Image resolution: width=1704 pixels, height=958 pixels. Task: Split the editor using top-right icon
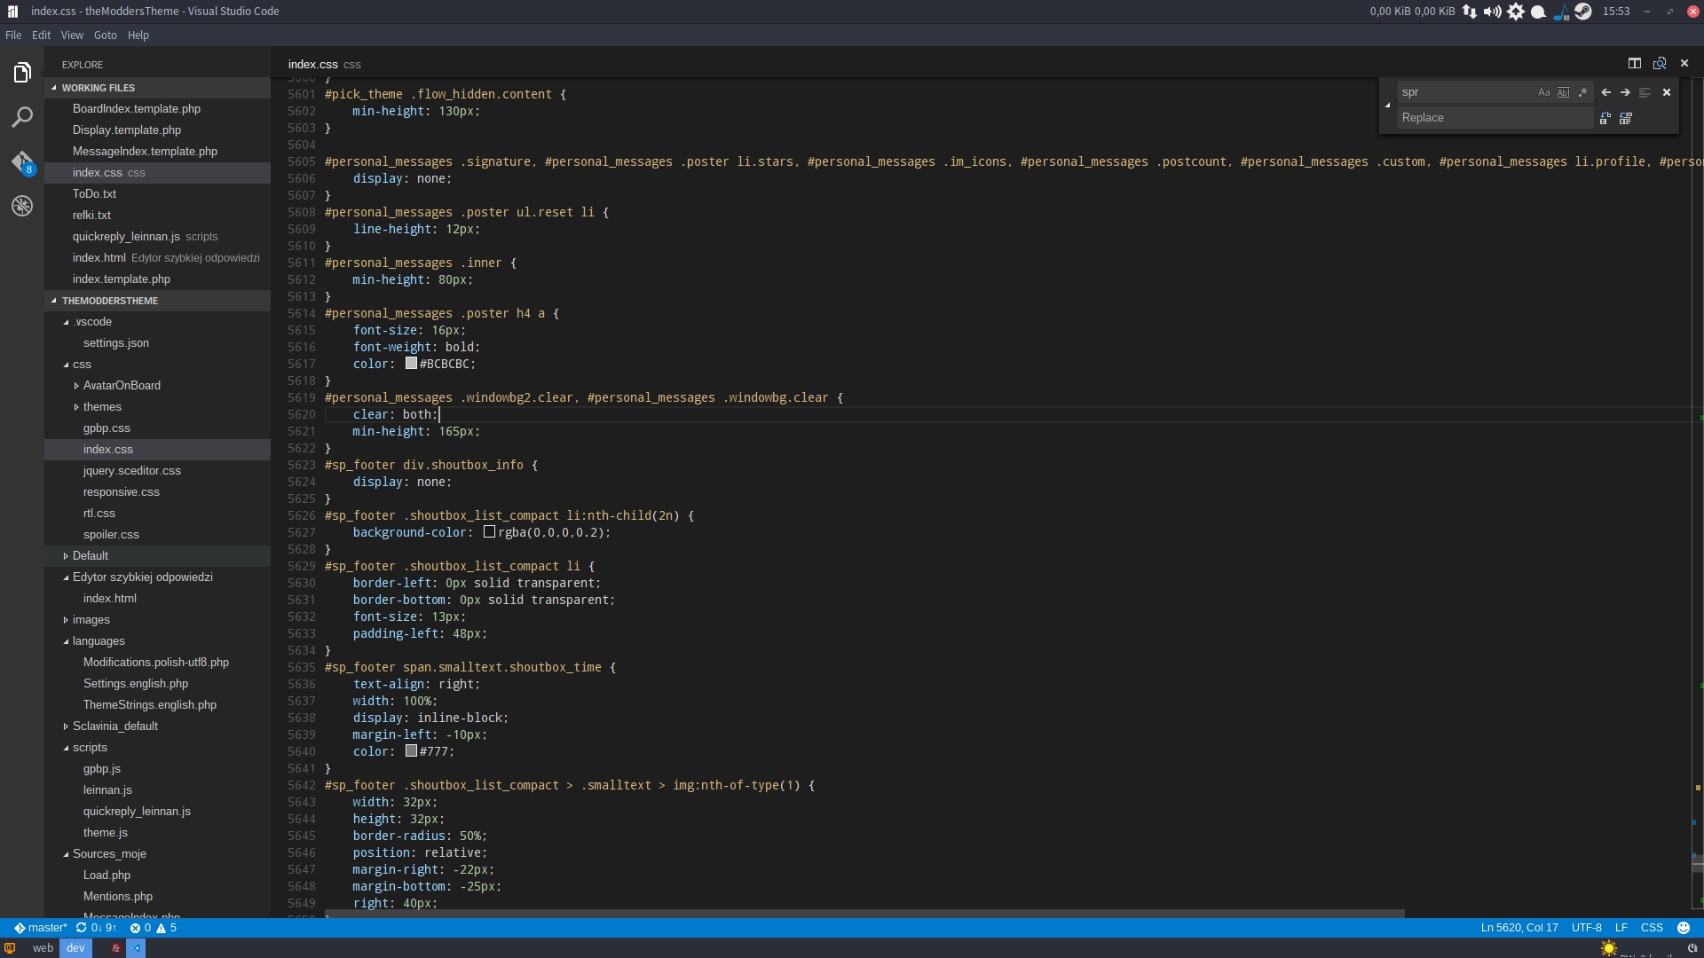pyautogui.click(x=1634, y=63)
